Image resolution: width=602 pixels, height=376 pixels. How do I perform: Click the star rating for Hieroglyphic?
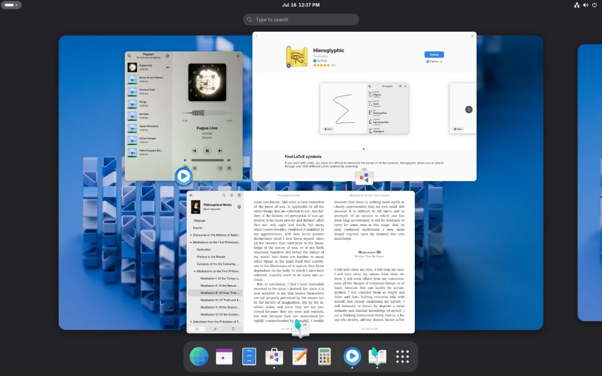[321, 65]
